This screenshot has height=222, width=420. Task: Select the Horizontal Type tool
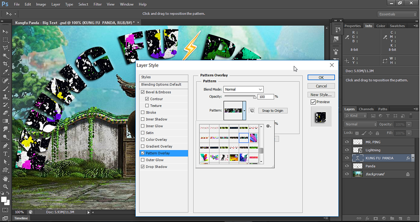point(5,154)
